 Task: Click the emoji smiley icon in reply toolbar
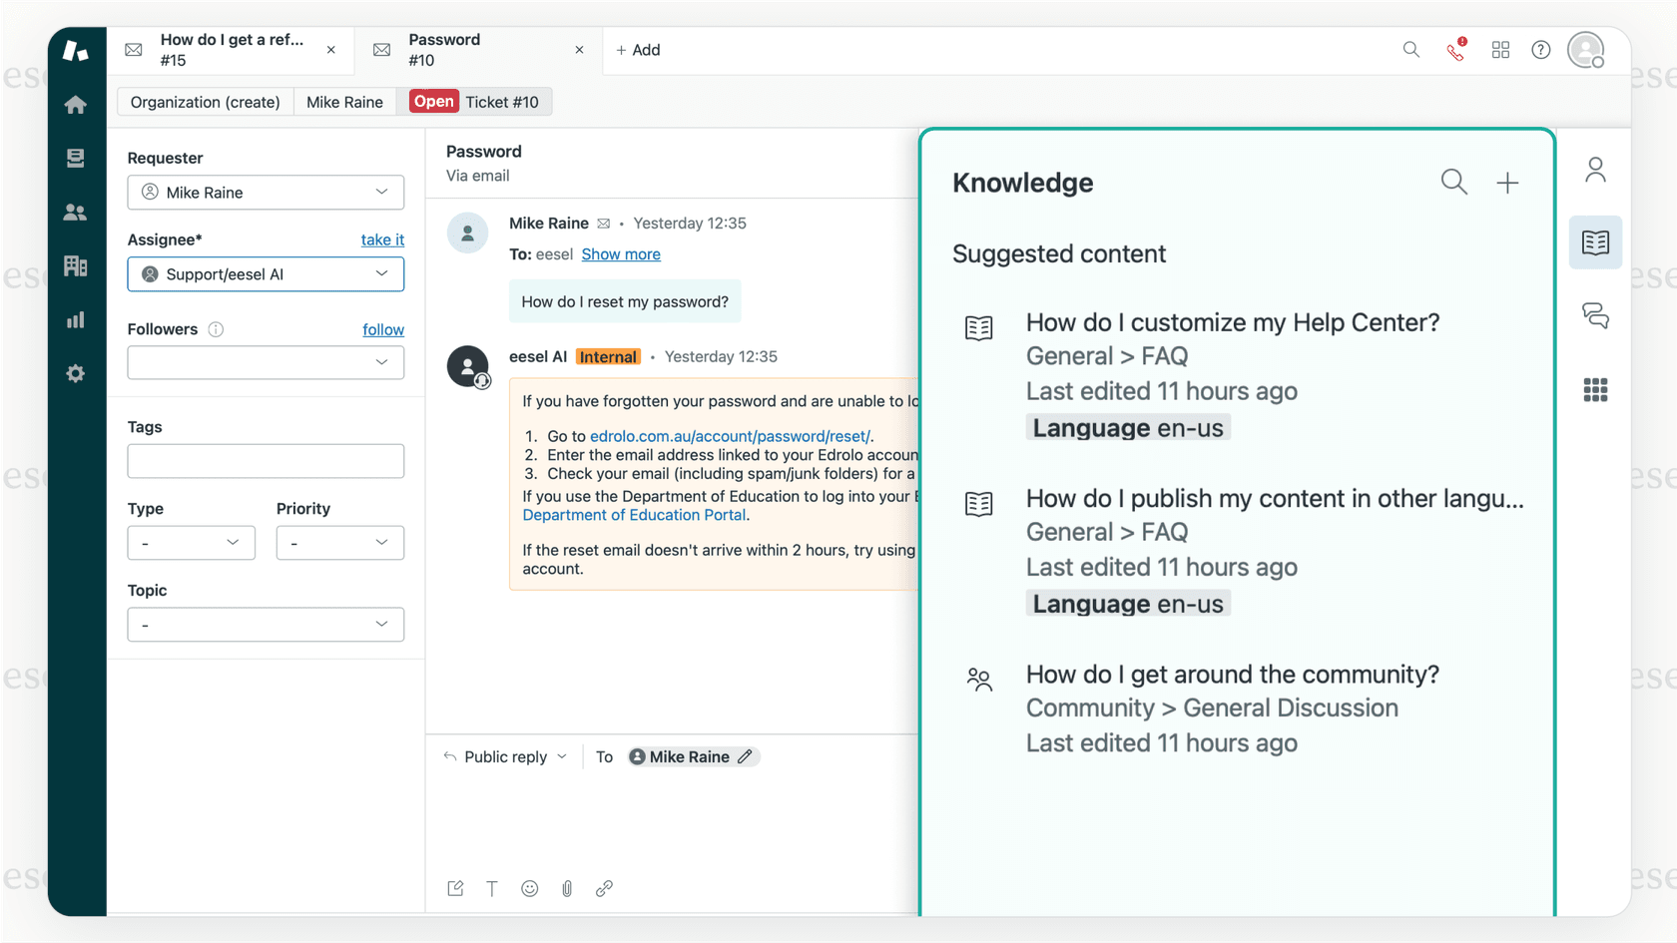point(529,888)
